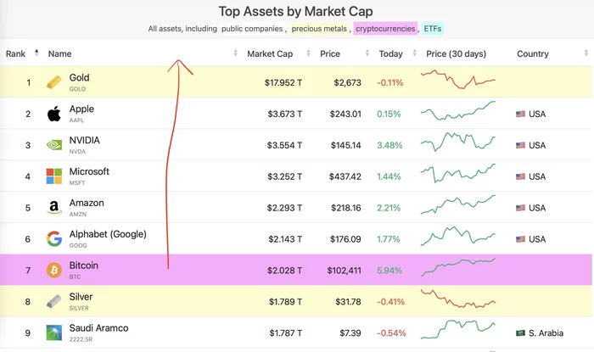Click the Amazon logo icon
The width and height of the screenshot is (594, 352).
click(x=54, y=208)
